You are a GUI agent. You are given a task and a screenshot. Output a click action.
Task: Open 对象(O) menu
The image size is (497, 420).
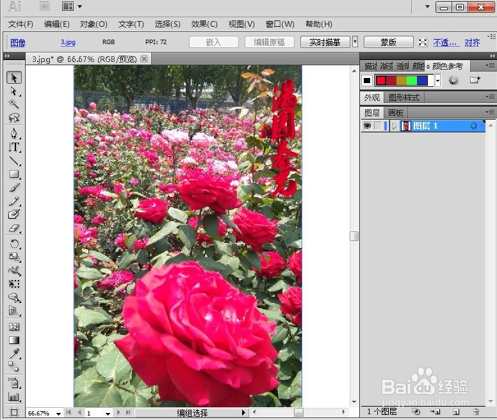click(x=94, y=24)
